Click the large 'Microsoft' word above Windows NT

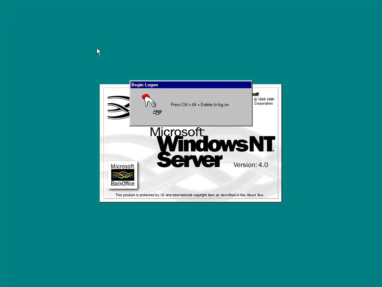click(177, 132)
